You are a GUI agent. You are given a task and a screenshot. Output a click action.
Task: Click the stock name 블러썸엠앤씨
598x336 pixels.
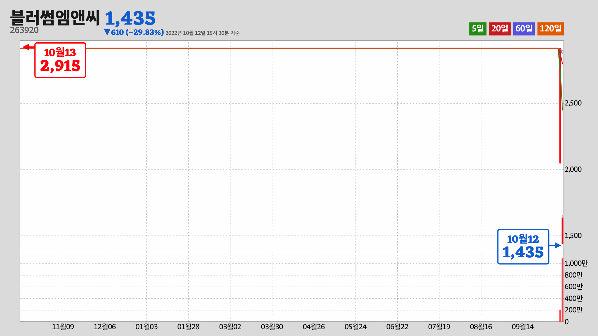(55, 18)
